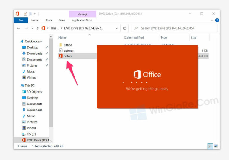The image size is (229, 160).
Task: Click the pin icon beside Pictures
Action: click(47, 65)
